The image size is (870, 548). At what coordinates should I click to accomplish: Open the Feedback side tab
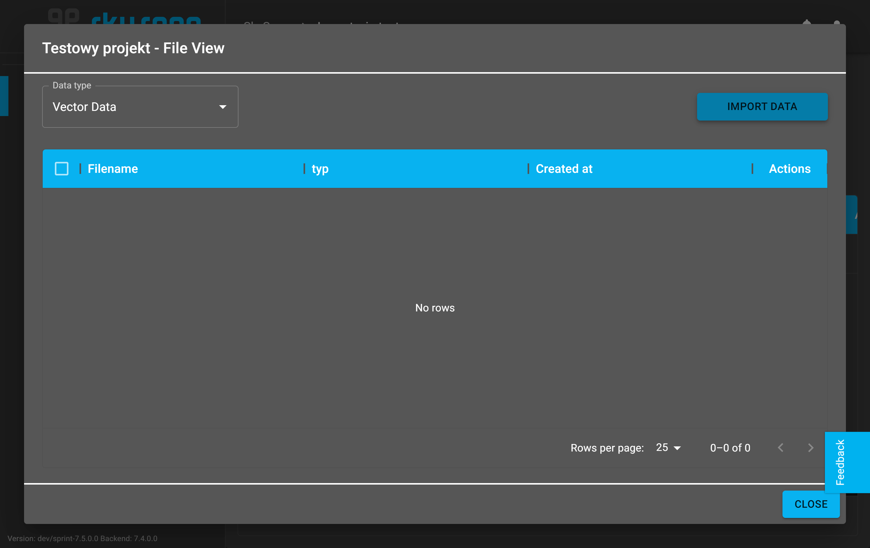click(x=847, y=462)
